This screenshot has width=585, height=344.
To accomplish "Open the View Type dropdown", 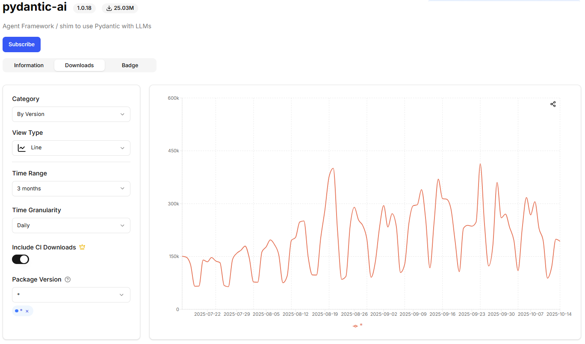I will pos(71,148).
